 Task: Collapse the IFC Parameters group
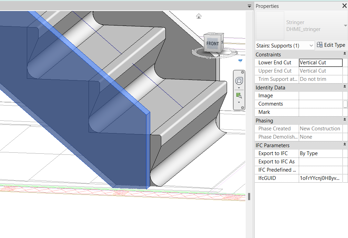[x=345, y=145]
